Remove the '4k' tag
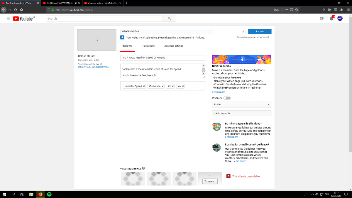This screenshot has height=198, width=352. pos(183,86)
